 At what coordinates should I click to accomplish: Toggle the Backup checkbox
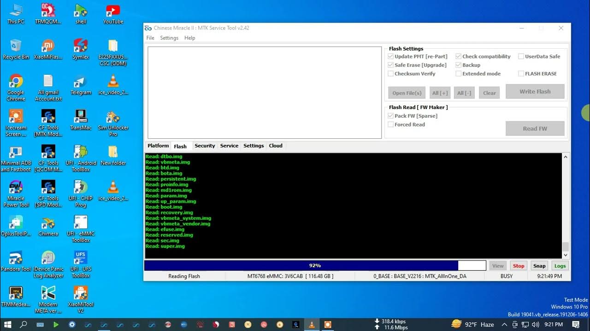pos(459,65)
